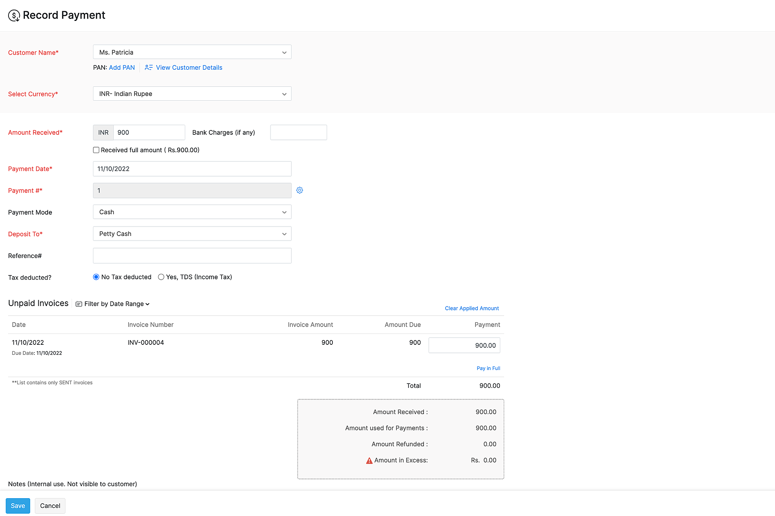
Task: Enable the Received full amount checkbox
Action: (96, 150)
